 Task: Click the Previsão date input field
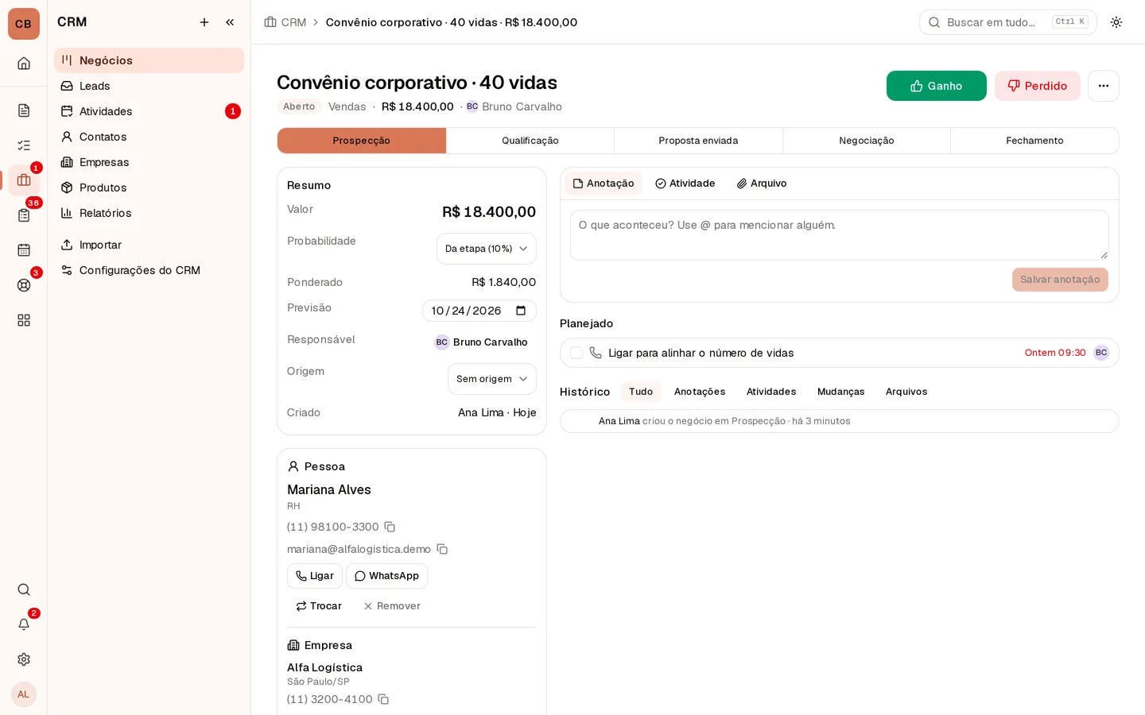(x=479, y=311)
